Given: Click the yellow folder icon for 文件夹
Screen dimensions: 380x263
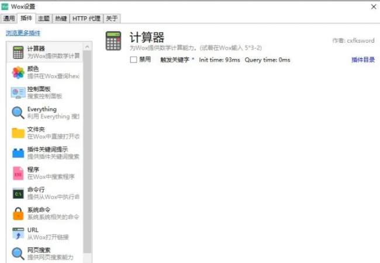Looking at the screenshot, I should [18, 133].
